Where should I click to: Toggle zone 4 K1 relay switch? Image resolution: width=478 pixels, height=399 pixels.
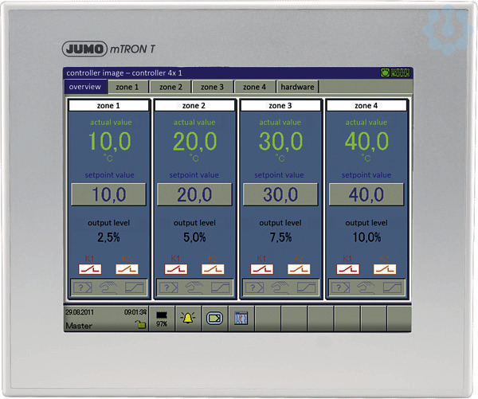pyautogui.click(x=348, y=269)
